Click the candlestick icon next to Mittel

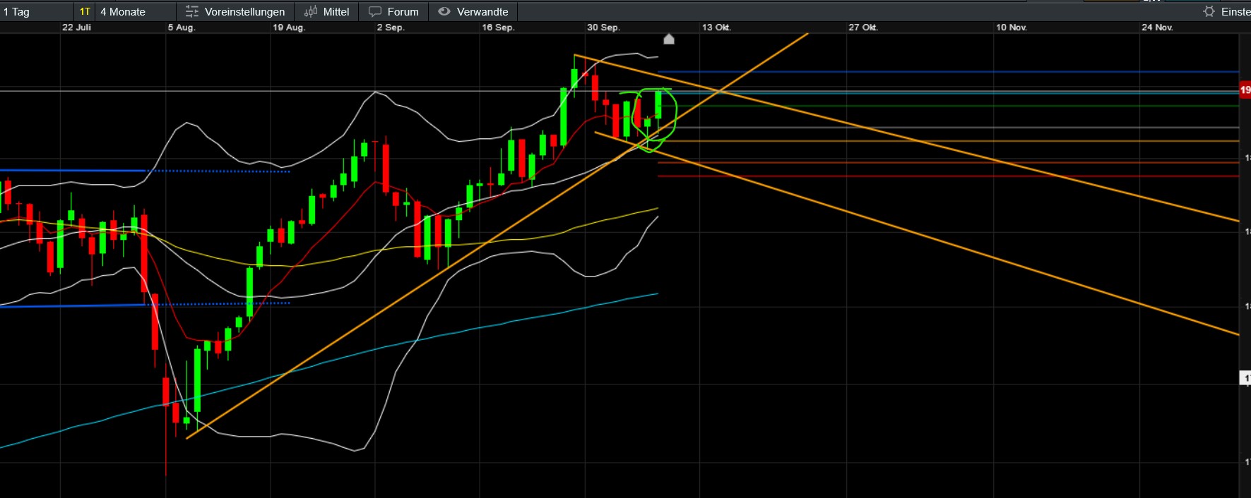tap(311, 11)
